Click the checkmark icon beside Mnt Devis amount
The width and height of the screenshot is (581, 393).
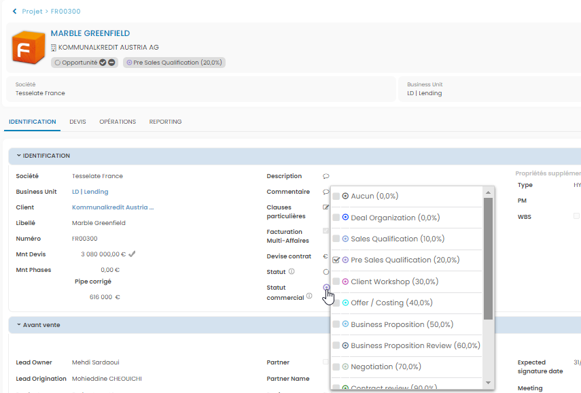tap(133, 254)
